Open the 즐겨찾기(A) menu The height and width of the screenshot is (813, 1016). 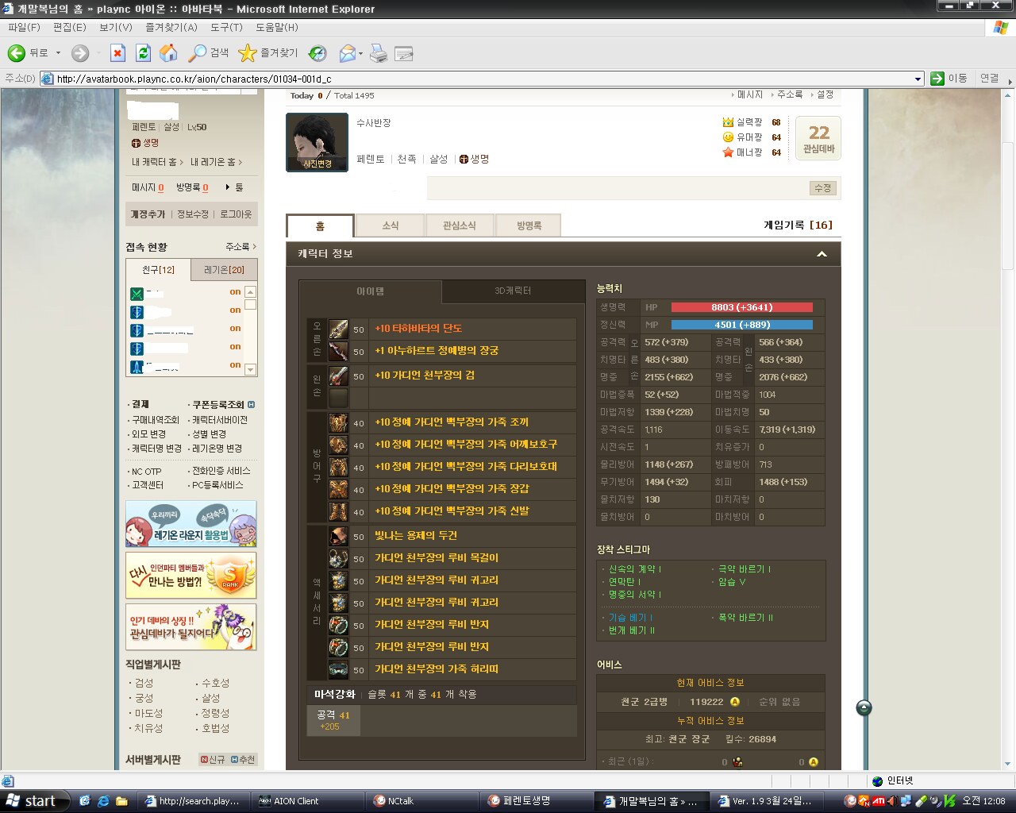pos(171,27)
